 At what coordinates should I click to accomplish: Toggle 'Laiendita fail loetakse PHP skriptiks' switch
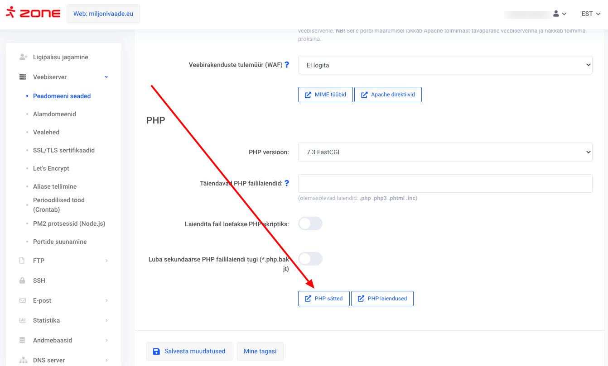pyautogui.click(x=310, y=223)
